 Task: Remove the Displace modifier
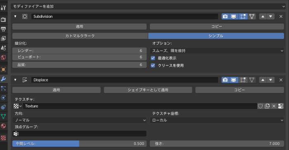pyautogui.click(x=281, y=80)
